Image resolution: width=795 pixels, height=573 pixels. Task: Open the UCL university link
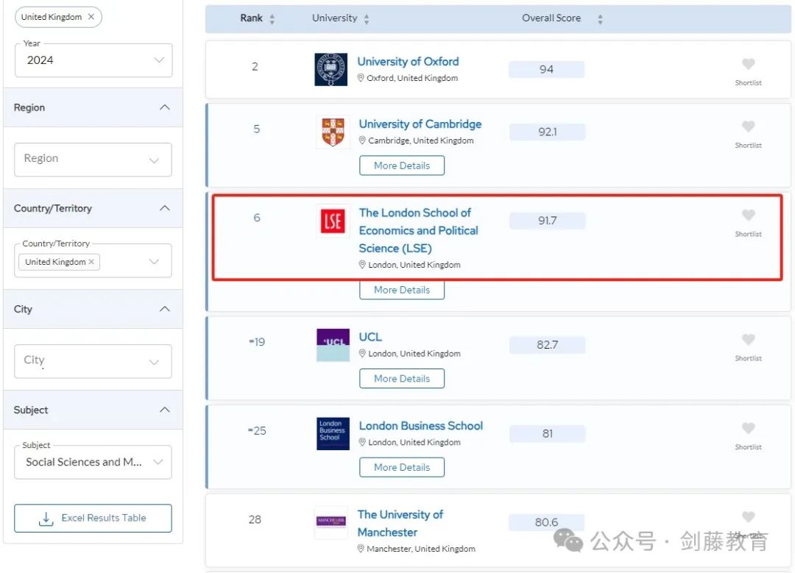(370, 337)
